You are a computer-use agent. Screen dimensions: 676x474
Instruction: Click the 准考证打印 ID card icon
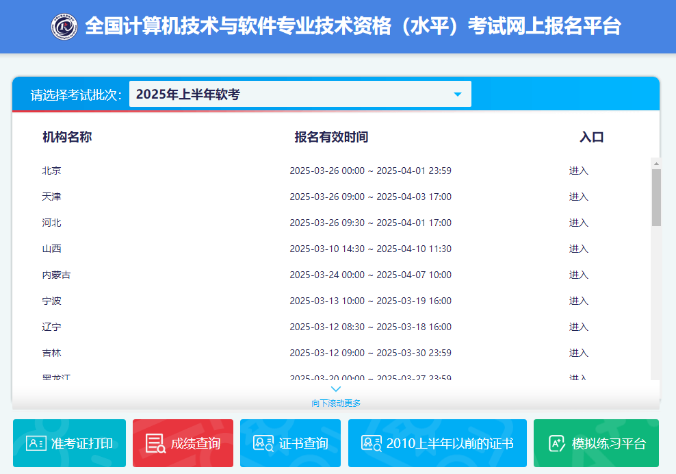(x=36, y=443)
